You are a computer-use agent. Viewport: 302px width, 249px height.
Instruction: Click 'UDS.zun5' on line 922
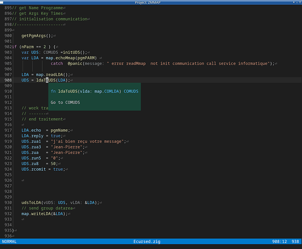[x=31, y=158]
